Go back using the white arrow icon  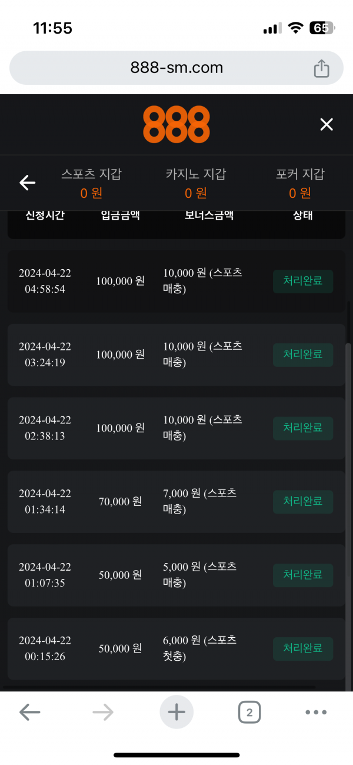(x=28, y=183)
